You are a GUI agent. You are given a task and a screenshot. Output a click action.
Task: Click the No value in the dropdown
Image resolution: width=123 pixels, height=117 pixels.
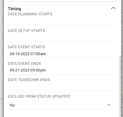pyautogui.click(x=12, y=105)
